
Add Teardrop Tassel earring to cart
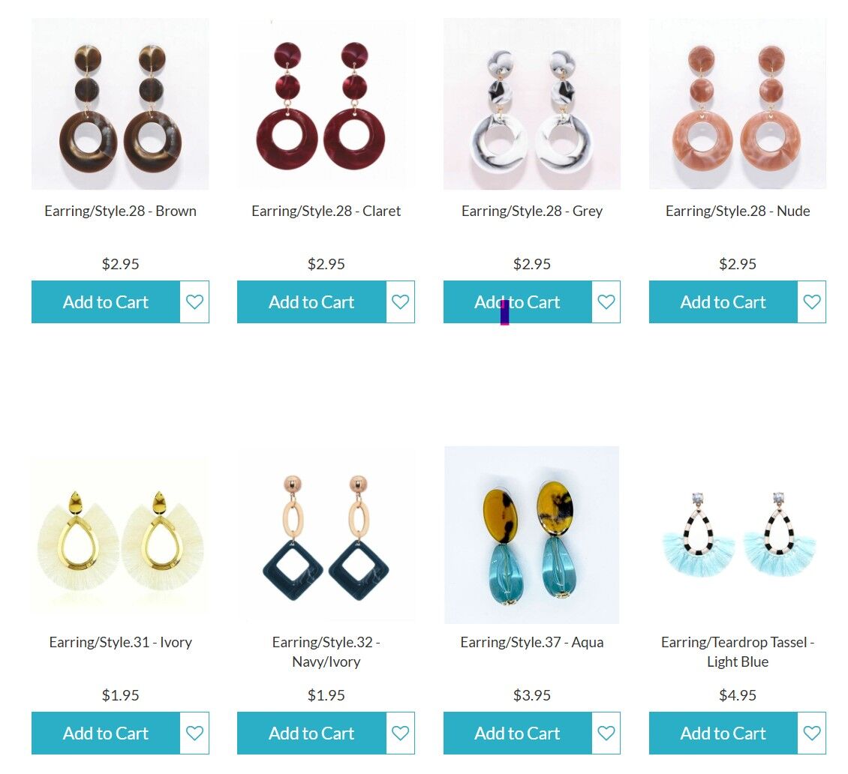[x=723, y=733]
